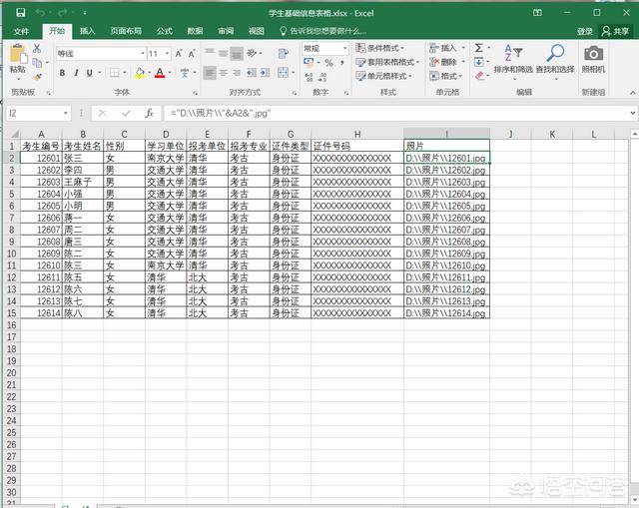Select cell containing 王麻子

click(83, 182)
